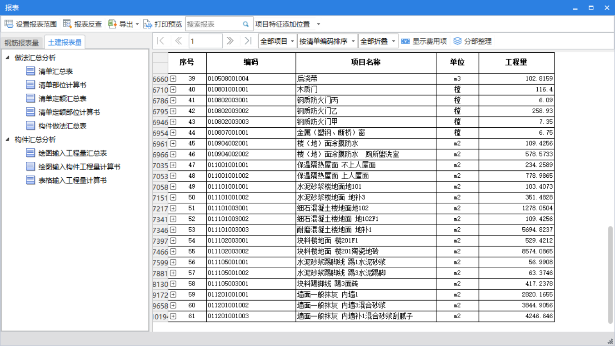Image resolution: width=615 pixels, height=346 pixels.
Task: Click code cell 011201001002
Action: (251, 306)
